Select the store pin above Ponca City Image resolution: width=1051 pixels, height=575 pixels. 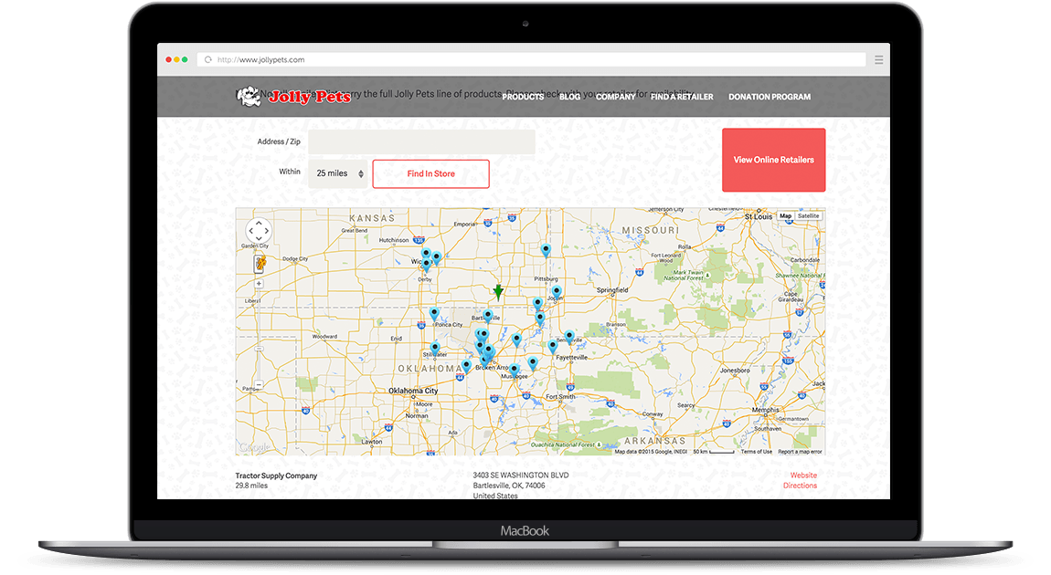434,313
